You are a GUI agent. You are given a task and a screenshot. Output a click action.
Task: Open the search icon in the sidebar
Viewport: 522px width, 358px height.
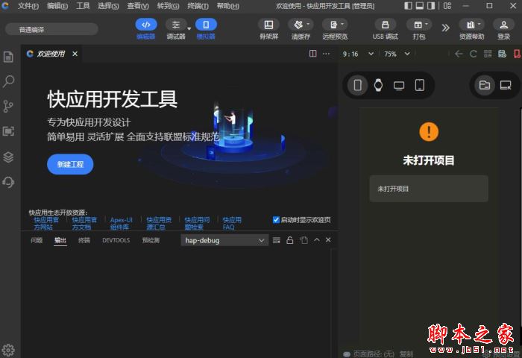coord(9,81)
